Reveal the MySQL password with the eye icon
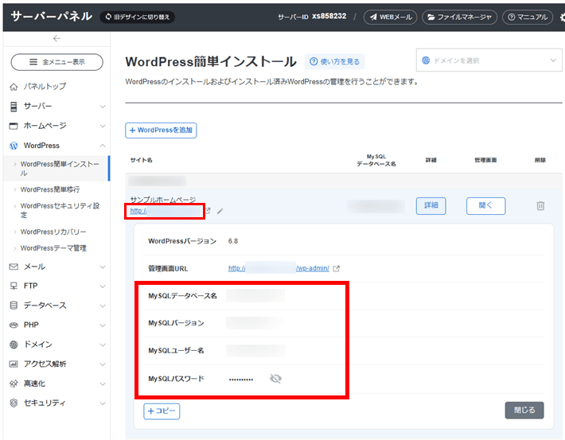 click(275, 379)
